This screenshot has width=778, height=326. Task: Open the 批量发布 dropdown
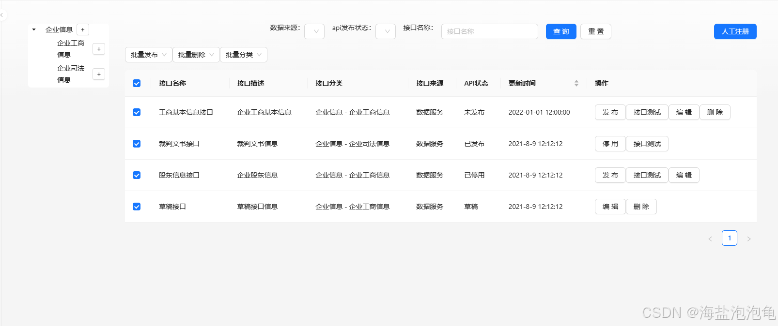coord(149,55)
